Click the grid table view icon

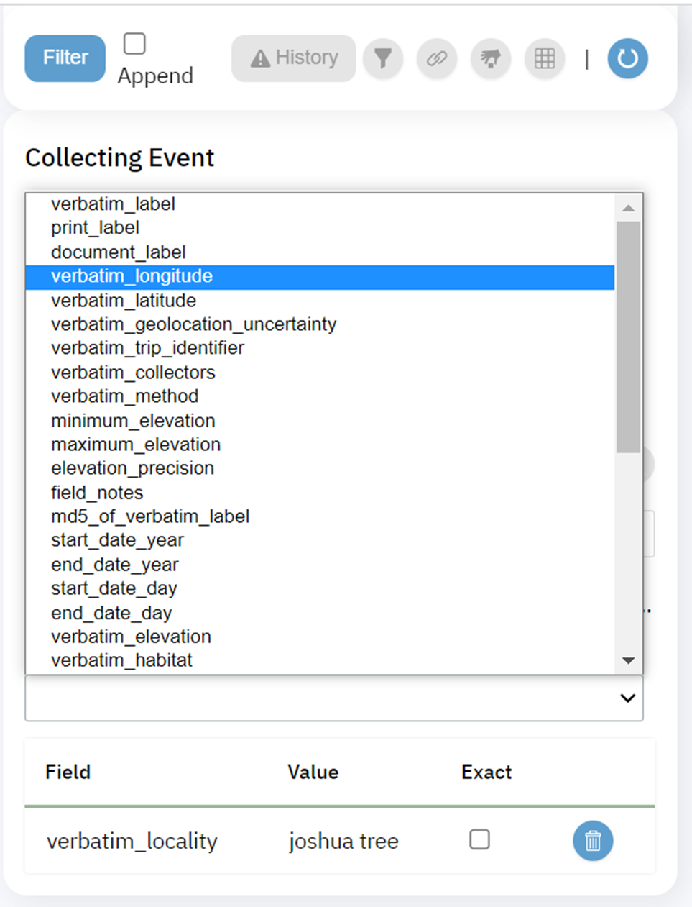544,59
